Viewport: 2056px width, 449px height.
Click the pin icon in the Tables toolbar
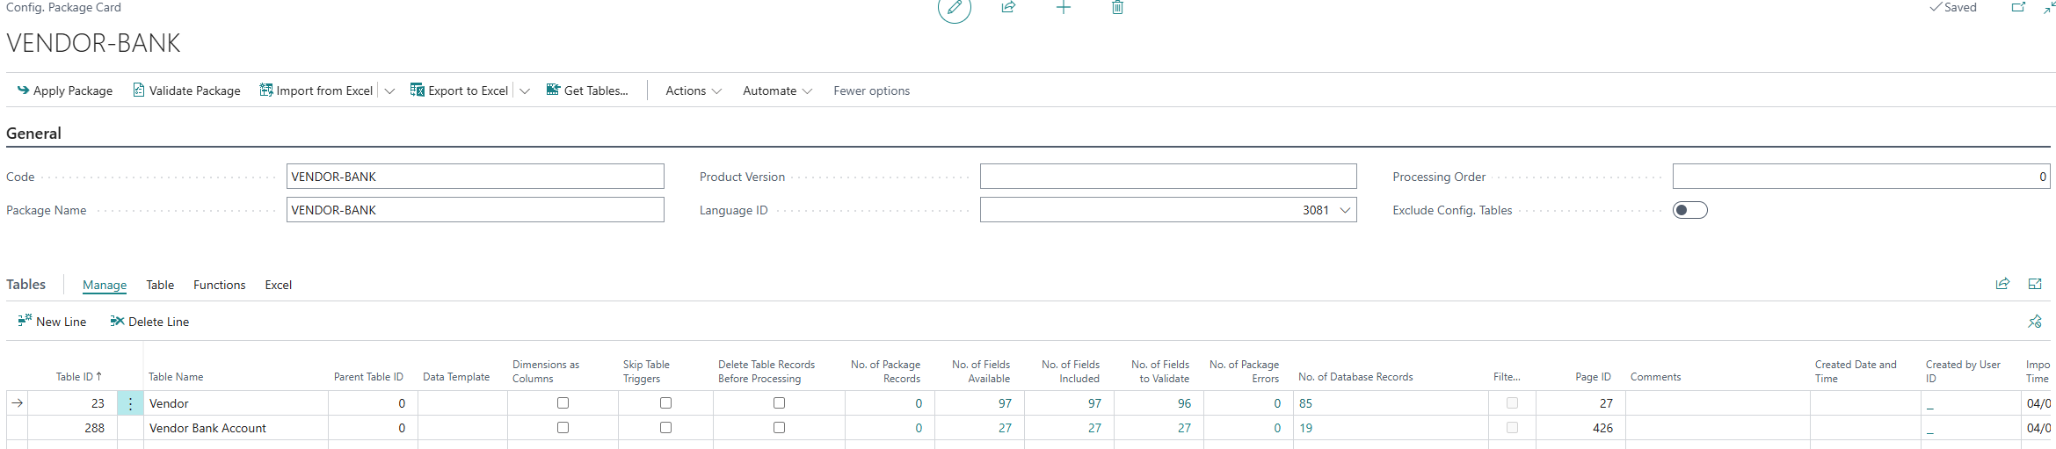click(x=2034, y=322)
